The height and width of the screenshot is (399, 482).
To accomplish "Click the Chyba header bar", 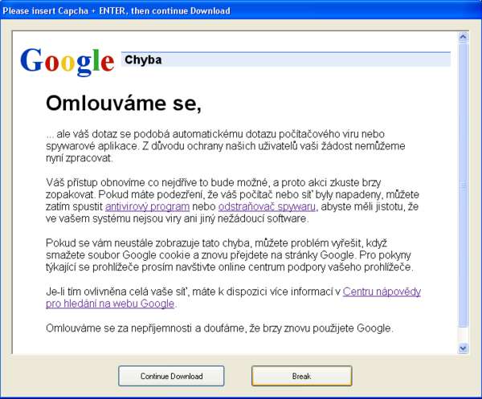I will pyautogui.click(x=286, y=59).
